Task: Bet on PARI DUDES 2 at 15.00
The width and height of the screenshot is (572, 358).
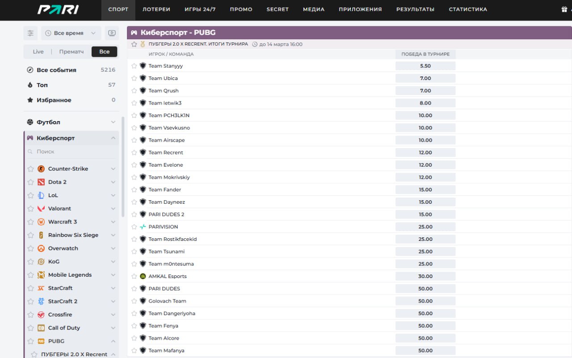Action: pos(425,214)
